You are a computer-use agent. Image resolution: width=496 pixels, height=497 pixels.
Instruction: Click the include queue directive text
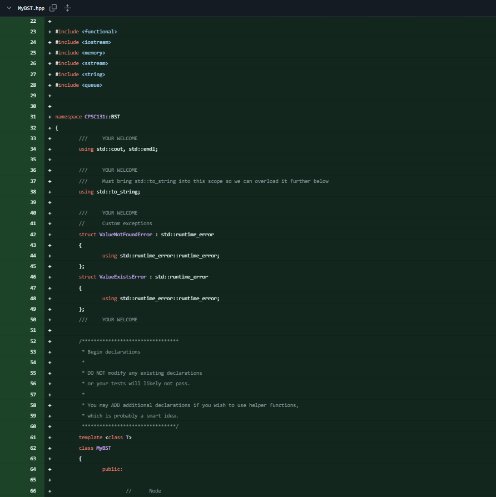[x=78, y=85]
